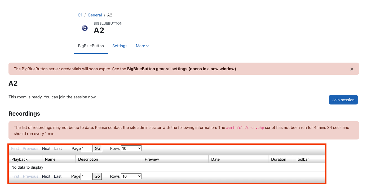Click Next in the bottom pagination bar
367x192 pixels.
coord(46,176)
